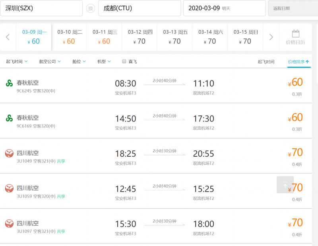This screenshot has height=246, width=318.
Task: Click Spring Airlines logo on 9C6245 flight
Action: click(9, 83)
